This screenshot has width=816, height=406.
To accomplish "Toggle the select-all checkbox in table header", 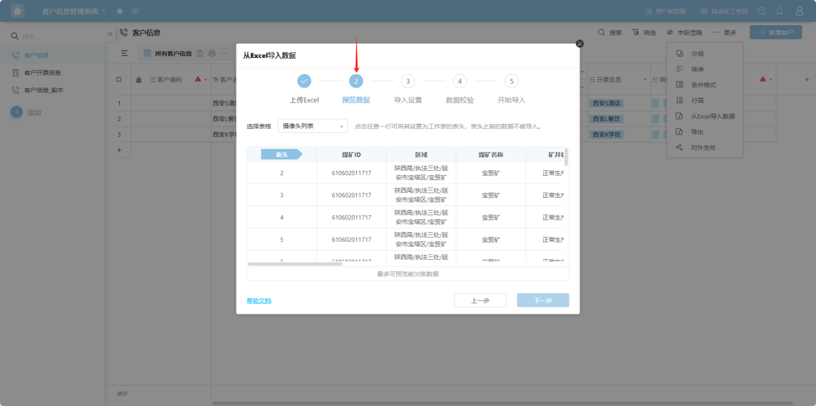I will [119, 79].
